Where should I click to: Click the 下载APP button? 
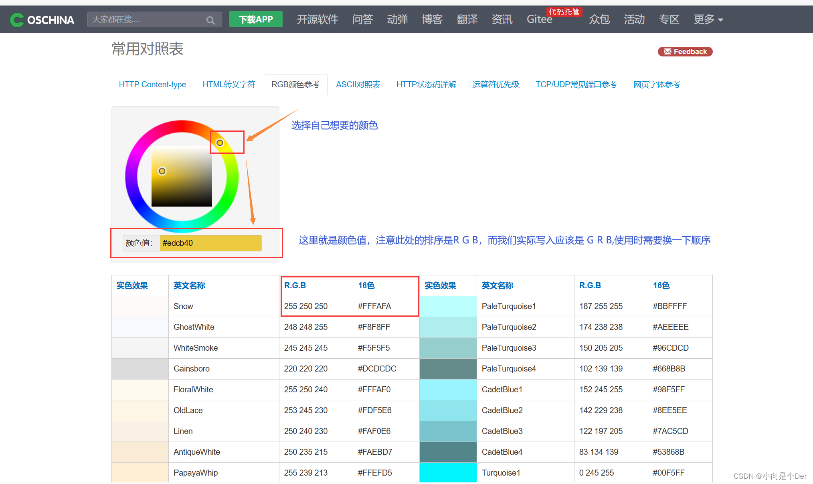tap(255, 19)
